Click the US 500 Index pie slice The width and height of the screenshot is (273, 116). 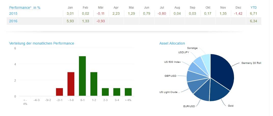[x=194, y=67]
